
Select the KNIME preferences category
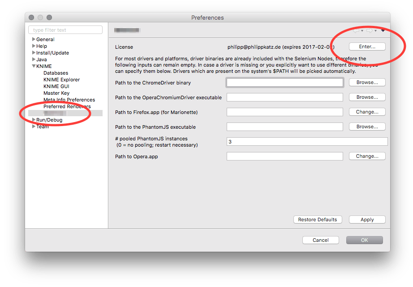point(44,66)
